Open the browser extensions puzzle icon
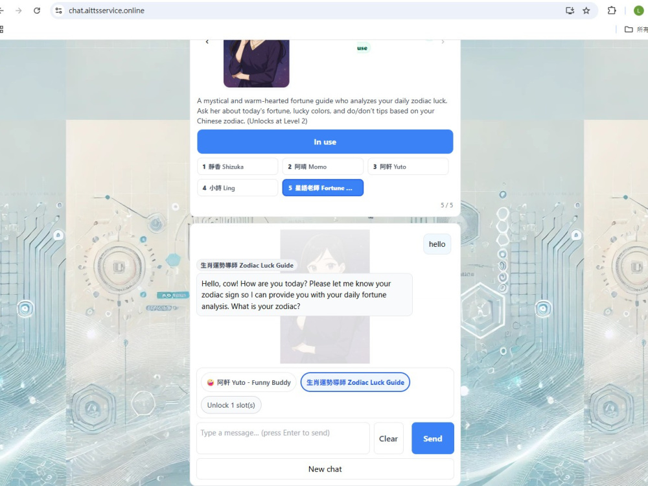648x486 pixels. point(612,11)
